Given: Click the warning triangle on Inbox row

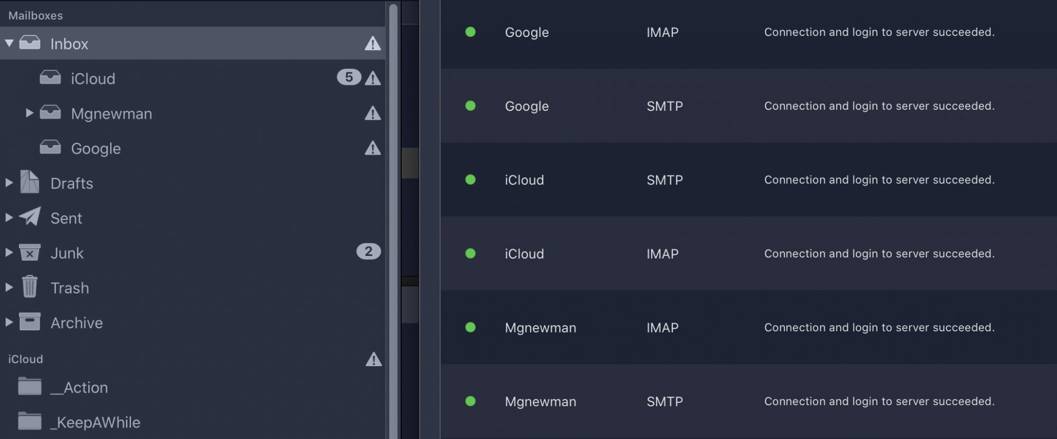Looking at the screenshot, I should click(373, 43).
